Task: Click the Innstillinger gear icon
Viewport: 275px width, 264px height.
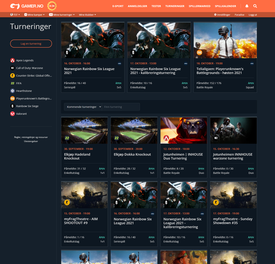Action: pos(215,14)
